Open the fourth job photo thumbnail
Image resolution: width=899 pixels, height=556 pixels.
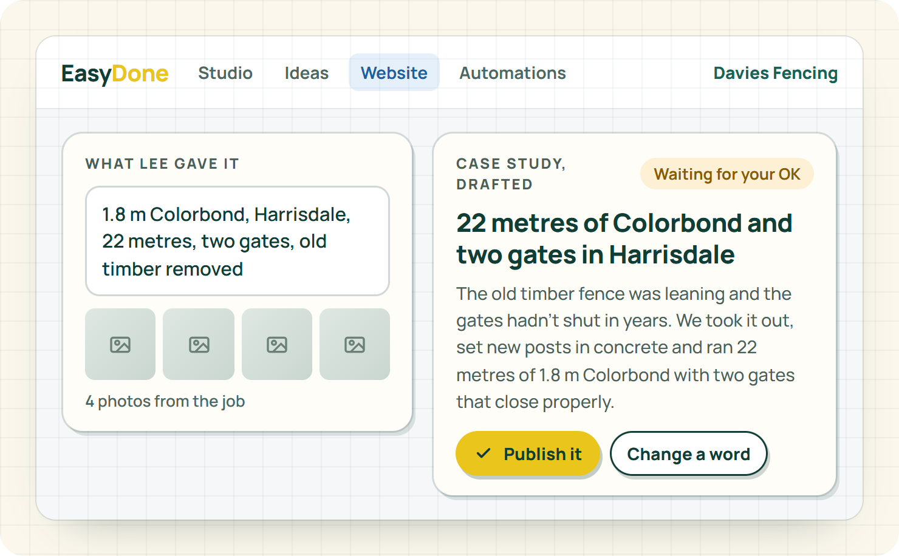355,344
